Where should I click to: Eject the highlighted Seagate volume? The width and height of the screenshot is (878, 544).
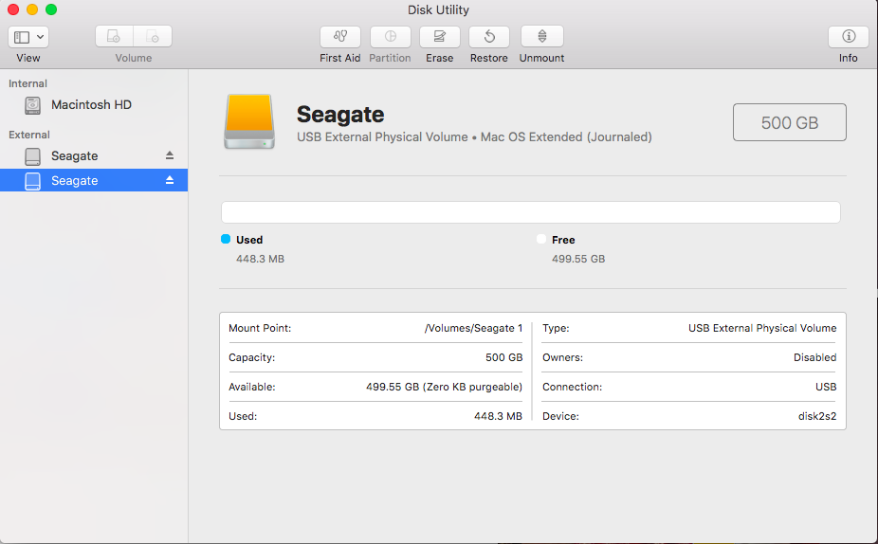coord(170,180)
